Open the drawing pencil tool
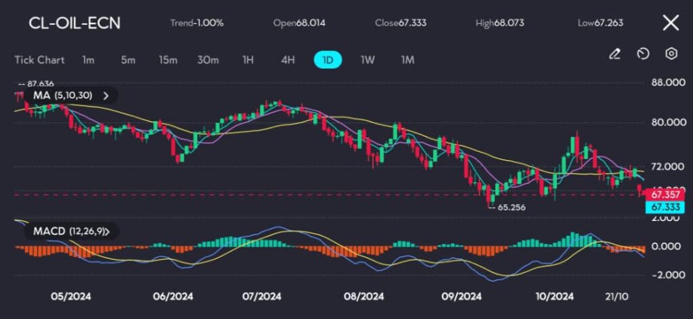 pyautogui.click(x=614, y=54)
